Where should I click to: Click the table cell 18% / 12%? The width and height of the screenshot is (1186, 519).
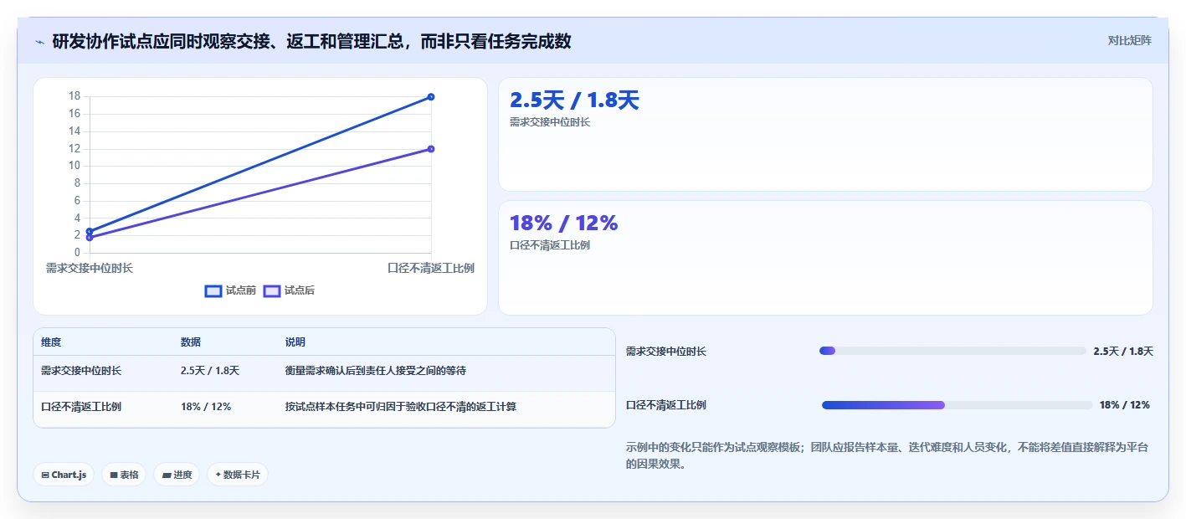pyautogui.click(x=206, y=407)
